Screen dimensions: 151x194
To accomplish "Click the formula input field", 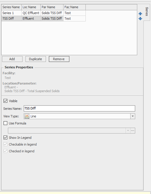I will coord(67,131).
